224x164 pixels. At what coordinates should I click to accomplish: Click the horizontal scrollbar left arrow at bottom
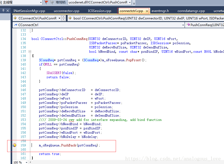30,162
